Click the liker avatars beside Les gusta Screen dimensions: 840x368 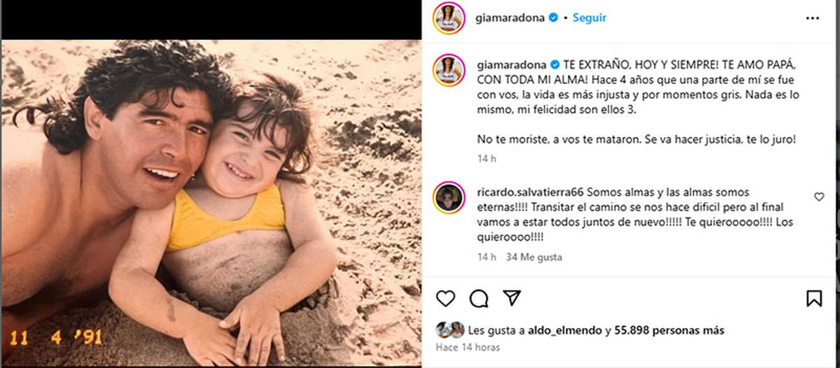point(449,330)
